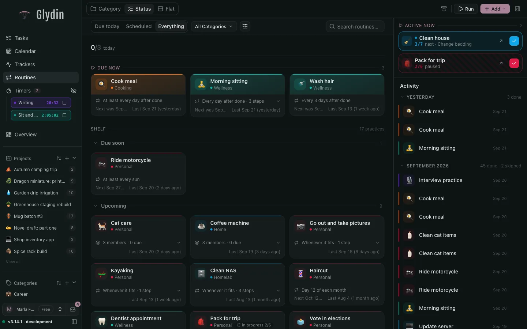
Task: Click the layout icon in version bar
Action: (x=74, y=322)
